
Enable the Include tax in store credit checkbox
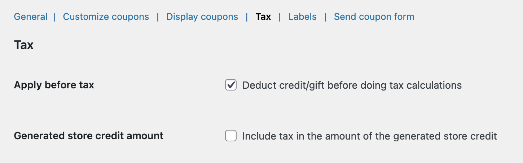click(x=231, y=136)
